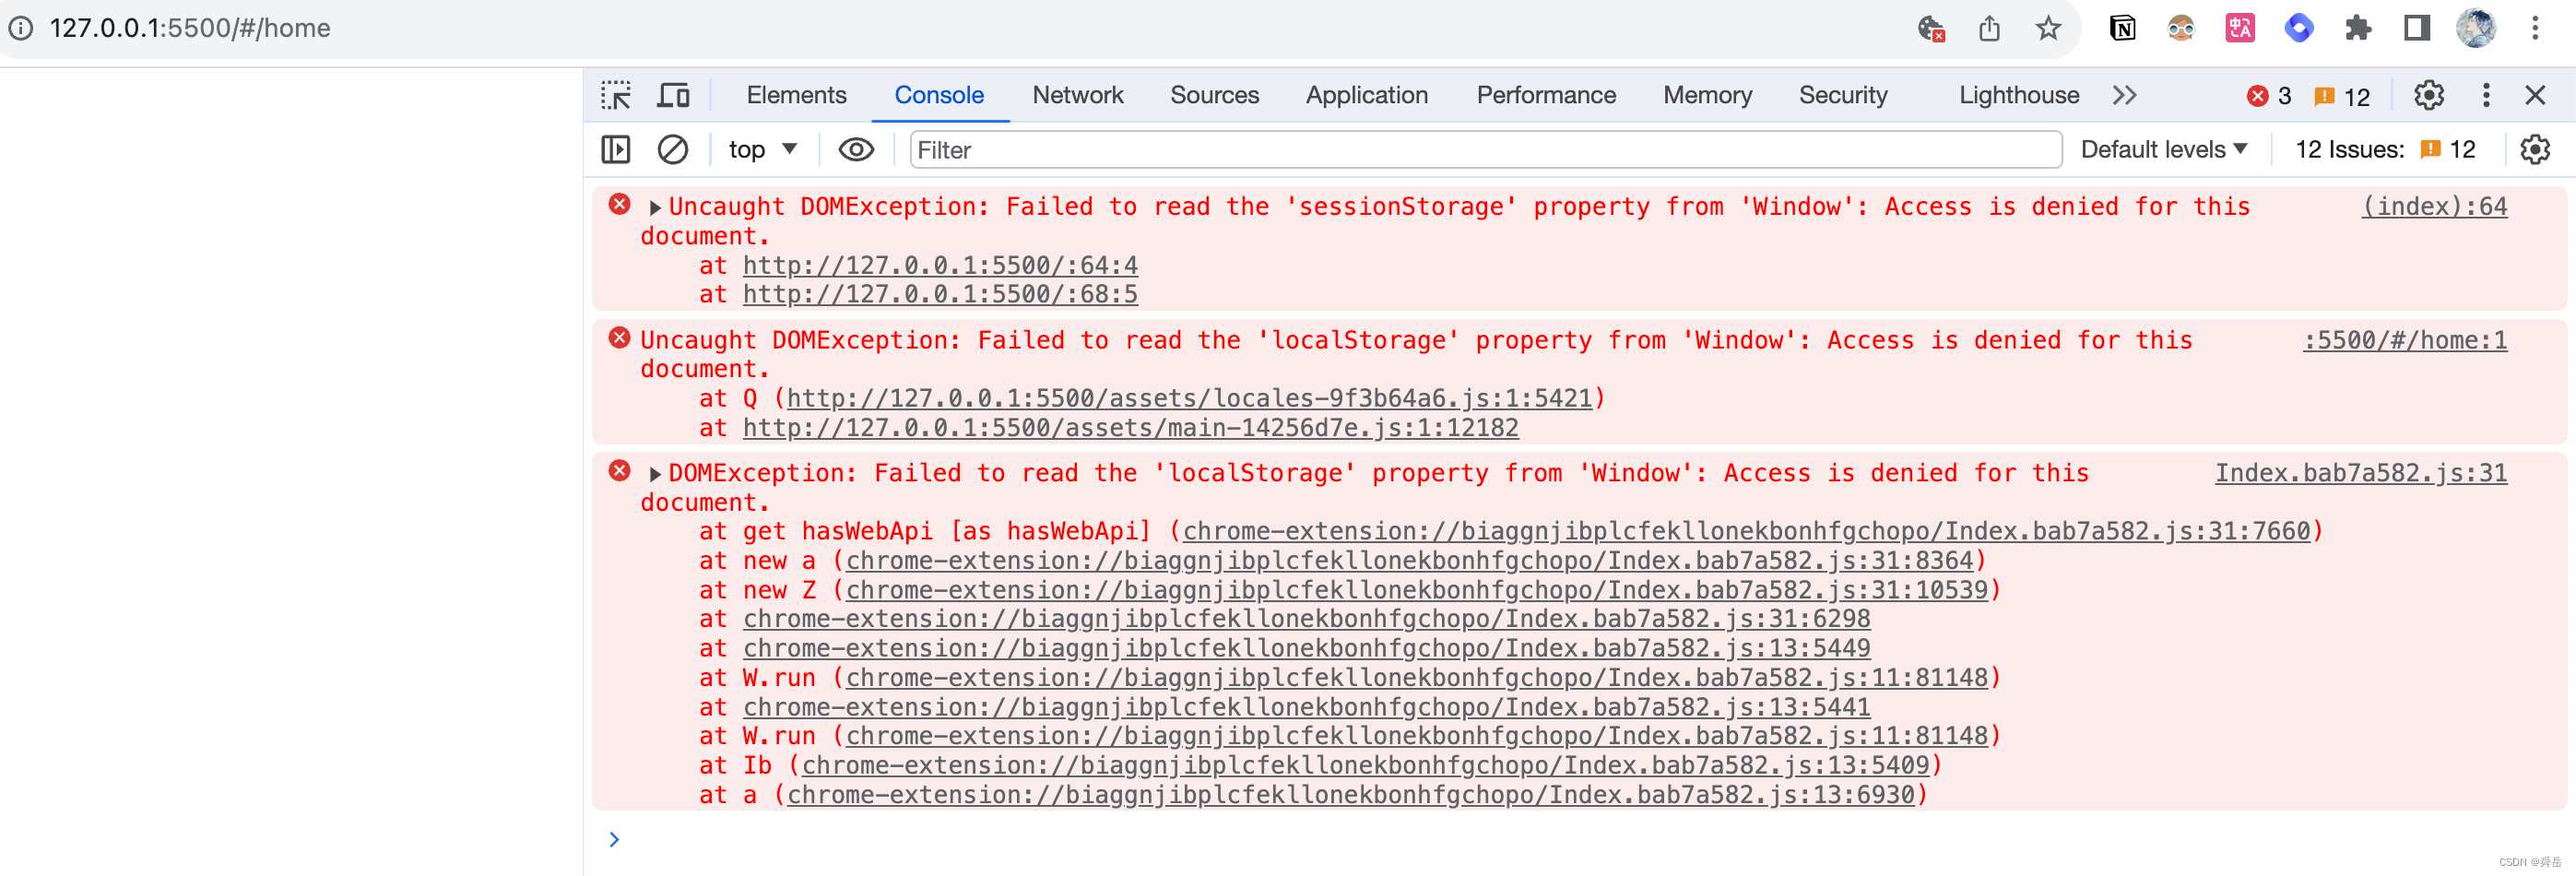
Task: Click the sessionStorage error red icon
Action: coord(619,205)
